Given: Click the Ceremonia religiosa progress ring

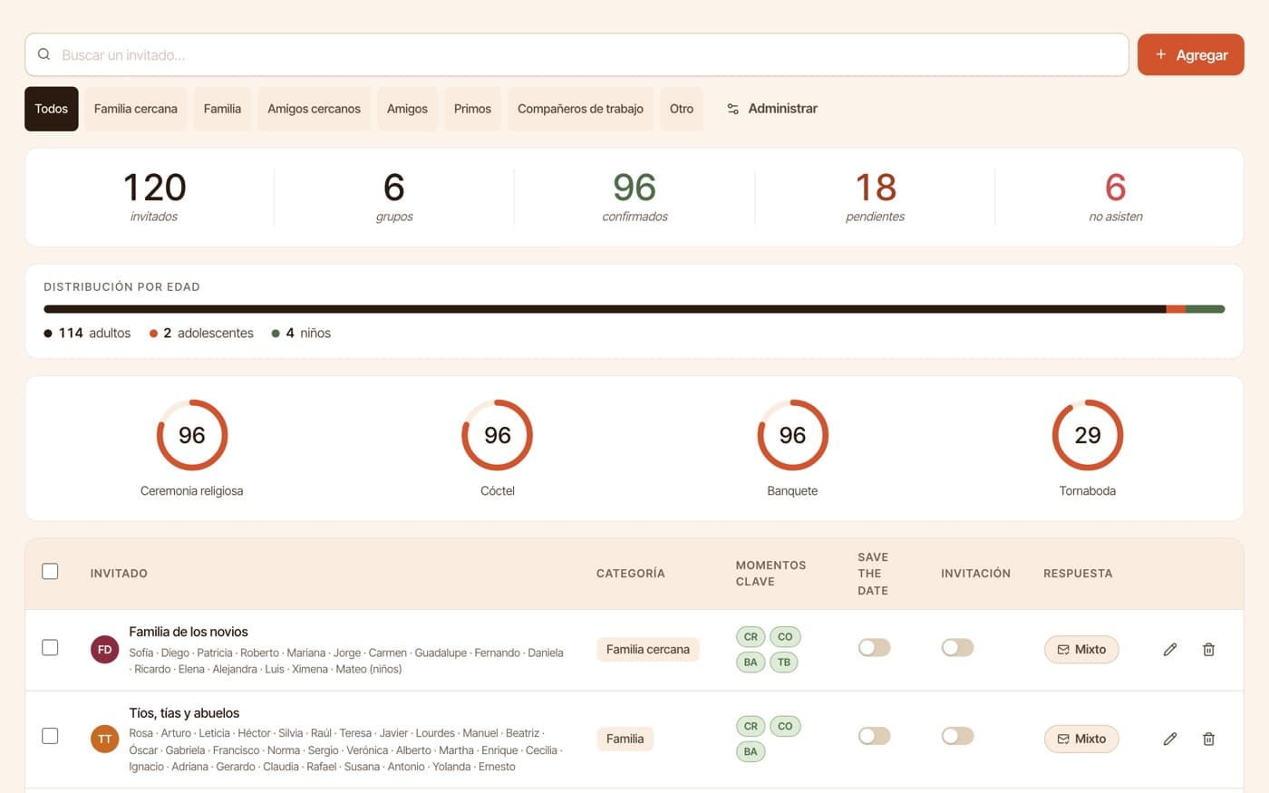Looking at the screenshot, I should tap(192, 435).
